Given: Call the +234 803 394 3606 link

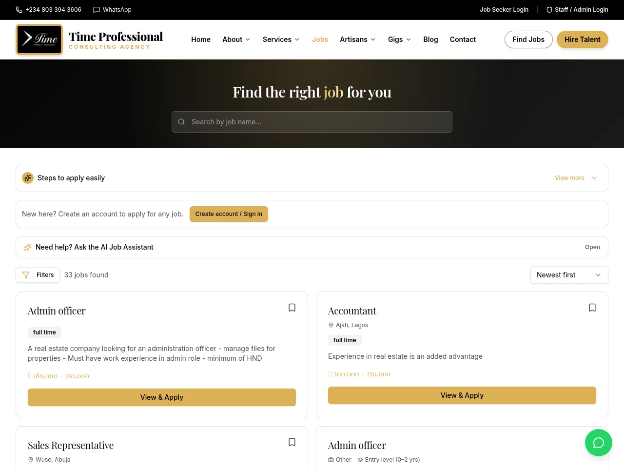Looking at the screenshot, I should coord(48,10).
